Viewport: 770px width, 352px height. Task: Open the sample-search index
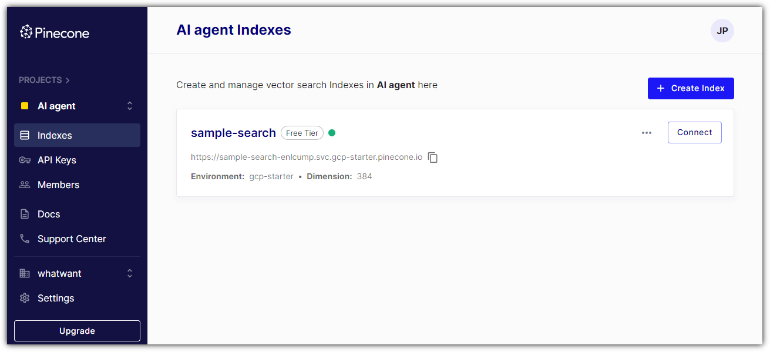click(233, 133)
